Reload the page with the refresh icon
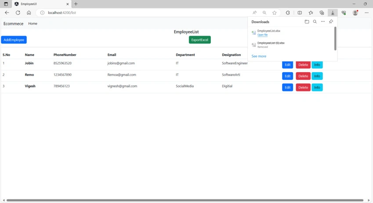Image resolution: width=373 pixels, height=203 pixels. pyautogui.click(x=18, y=13)
